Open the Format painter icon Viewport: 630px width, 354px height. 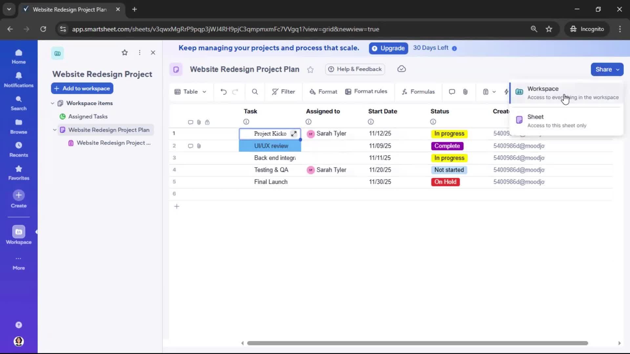coord(323,92)
